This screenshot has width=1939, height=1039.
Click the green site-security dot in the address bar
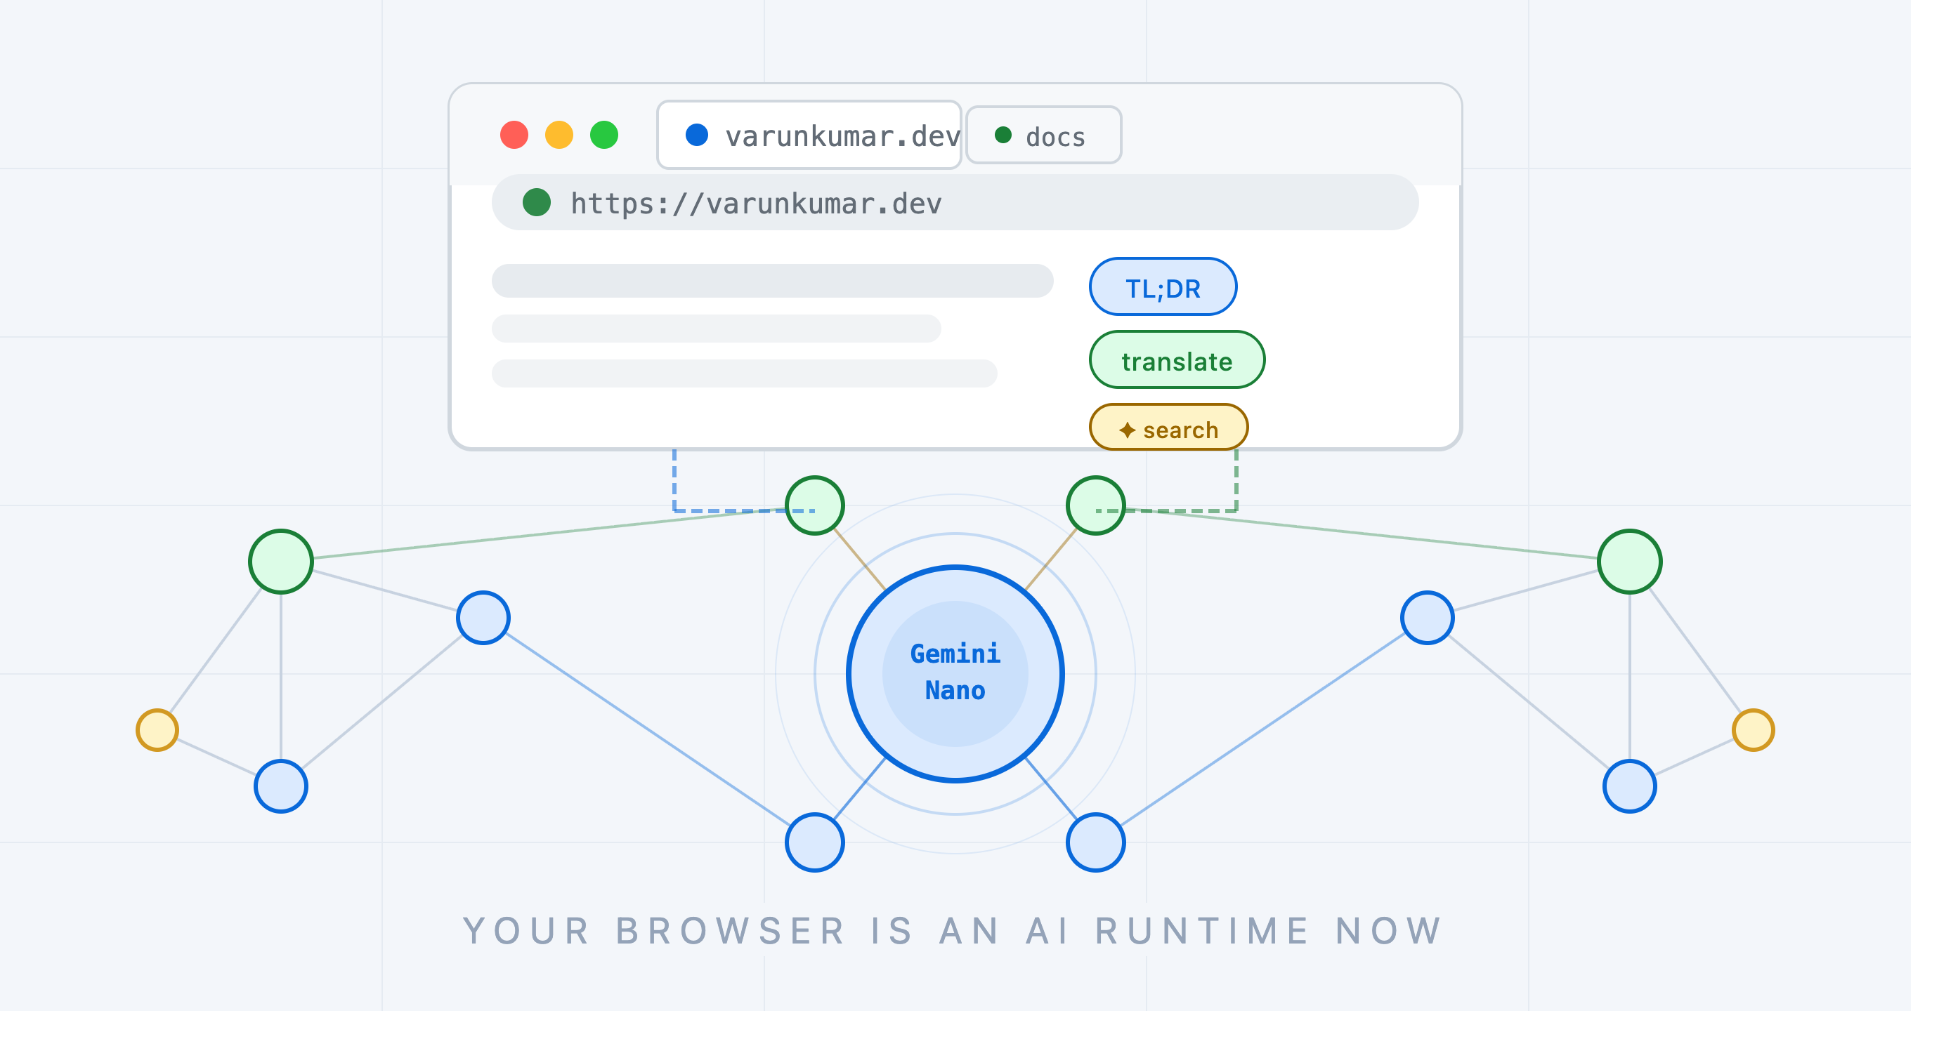(x=537, y=202)
